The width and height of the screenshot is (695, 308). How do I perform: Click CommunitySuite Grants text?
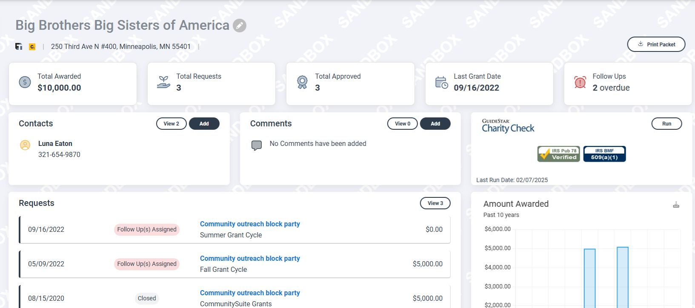[x=236, y=304]
